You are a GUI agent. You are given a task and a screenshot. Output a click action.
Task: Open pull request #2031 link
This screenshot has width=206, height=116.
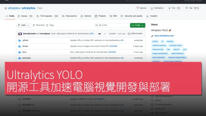point(101,99)
